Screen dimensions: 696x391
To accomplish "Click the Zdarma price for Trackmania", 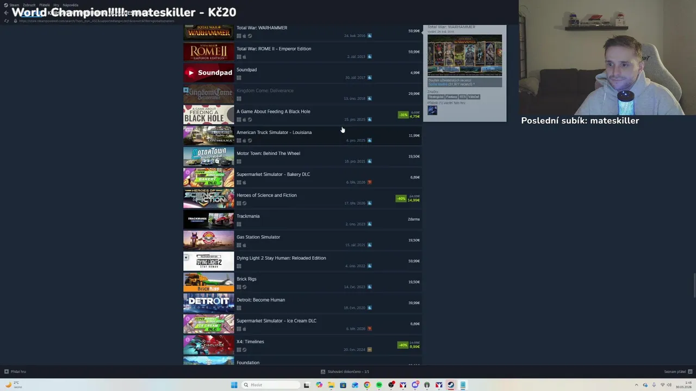I will [414, 219].
